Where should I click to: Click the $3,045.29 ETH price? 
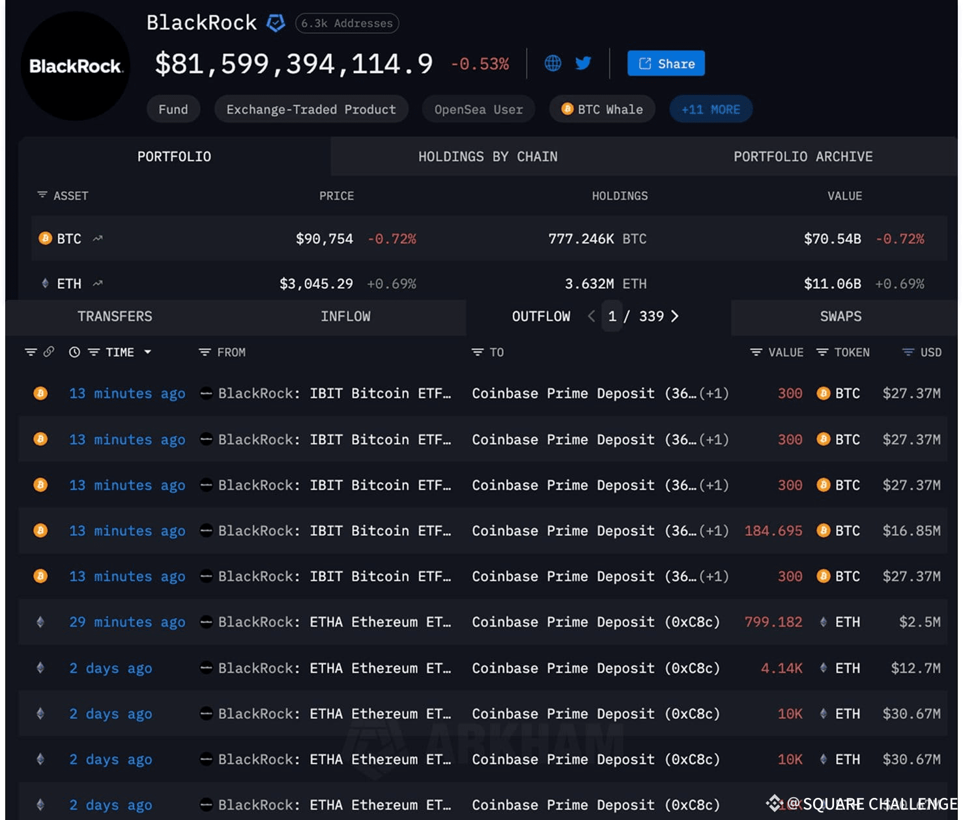click(x=316, y=284)
